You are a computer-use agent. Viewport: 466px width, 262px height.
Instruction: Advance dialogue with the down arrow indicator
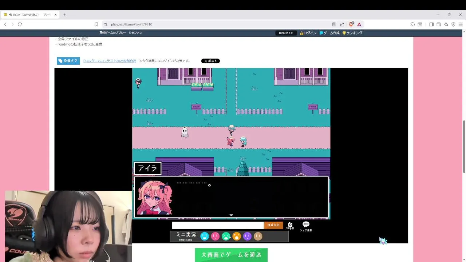231,215
